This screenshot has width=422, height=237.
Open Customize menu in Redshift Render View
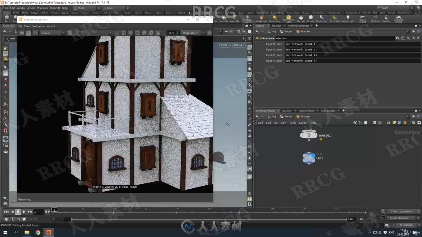[x=38, y=26]
